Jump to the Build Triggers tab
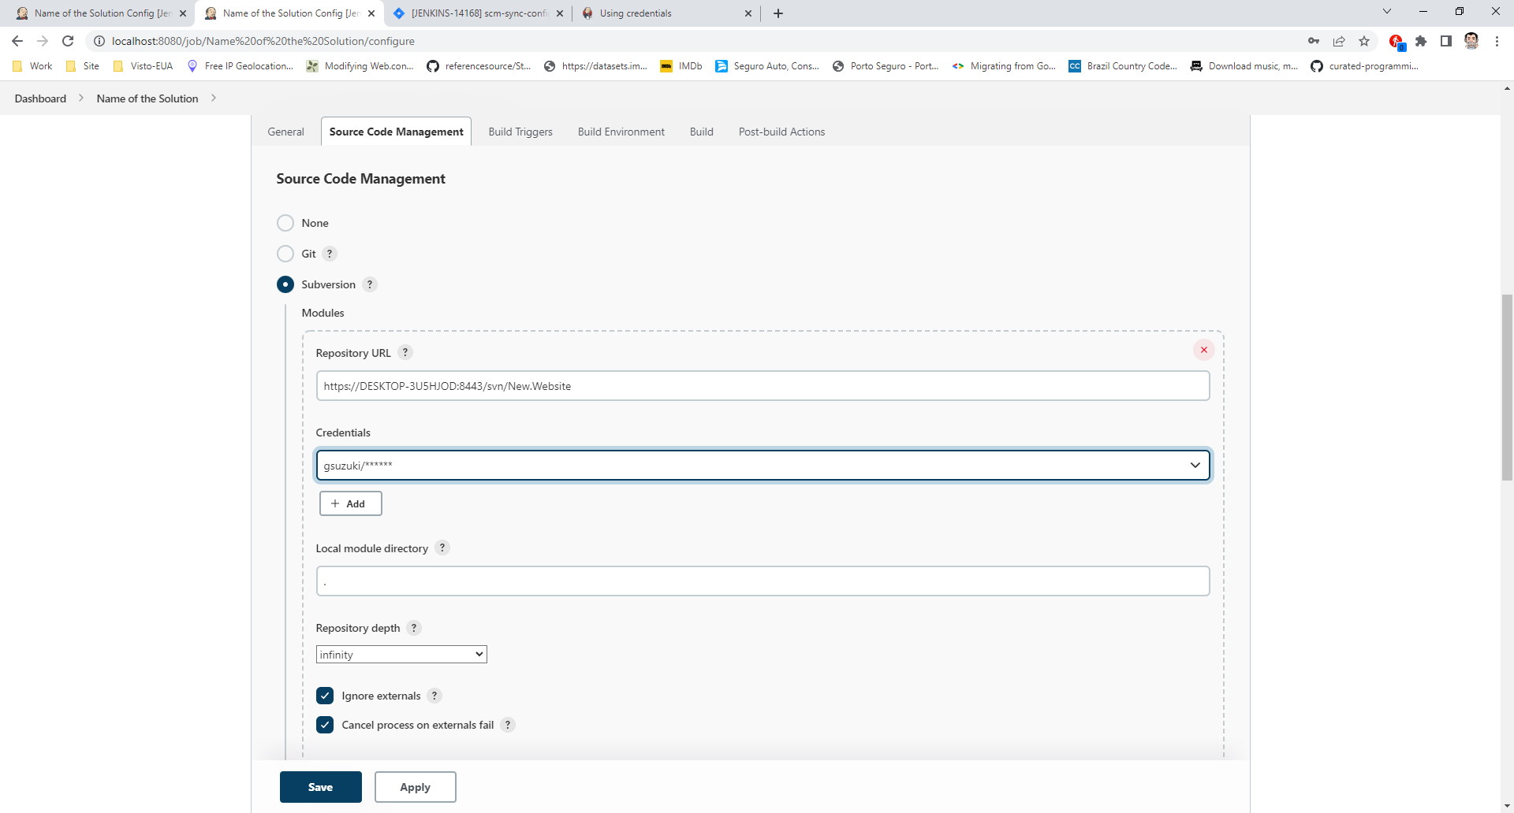 520,132
